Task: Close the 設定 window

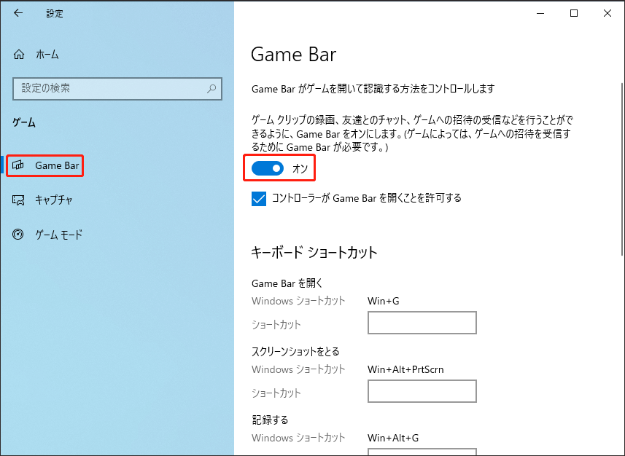Action: (x=607, y=13)
